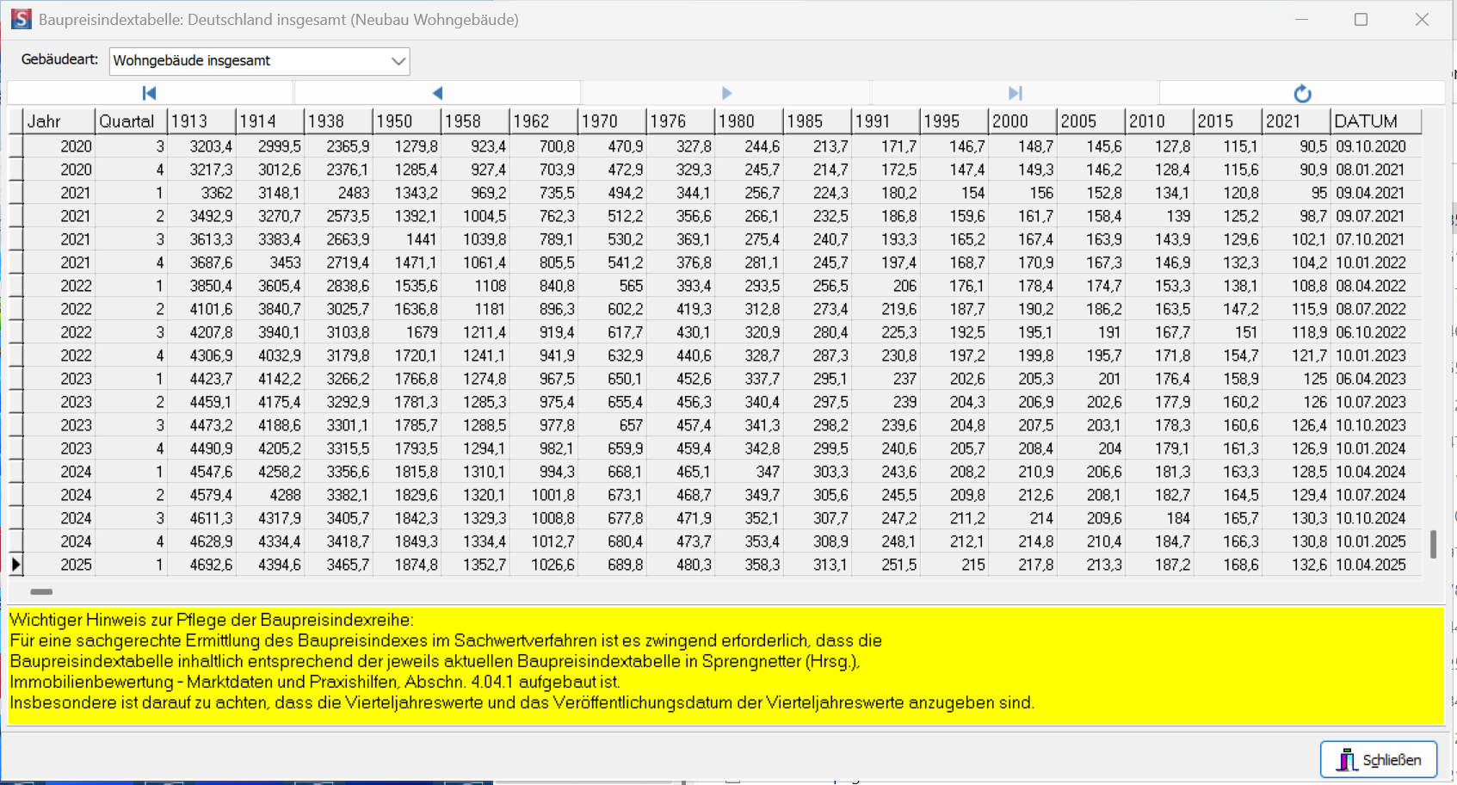
Task: Select the 2021 value cell 132,6
Action: pos(1296,565)
